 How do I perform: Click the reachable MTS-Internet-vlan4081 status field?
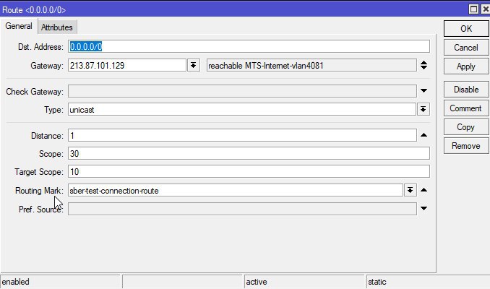point(311,65)
